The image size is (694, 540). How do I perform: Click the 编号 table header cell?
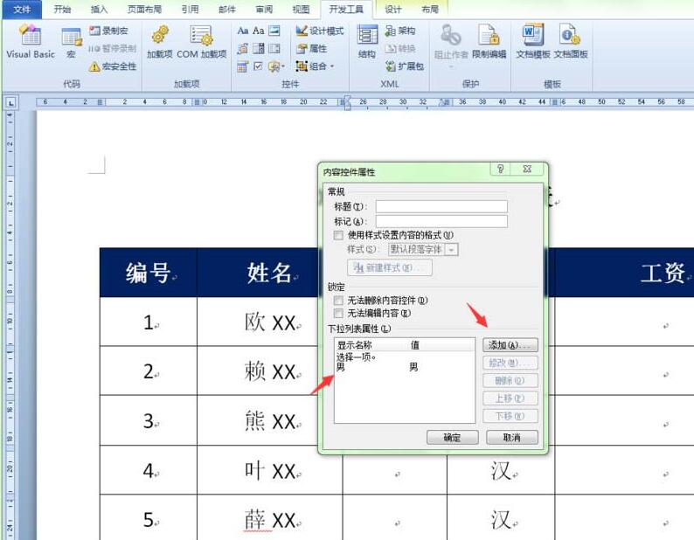[149, 273]
